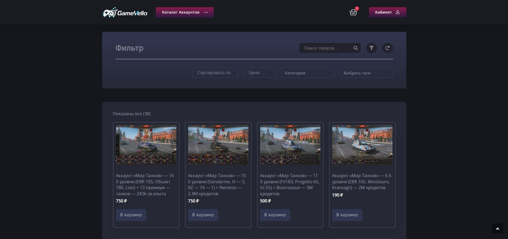
Task: Add the 15 X уровня account to cart
Action: point(203,215)
